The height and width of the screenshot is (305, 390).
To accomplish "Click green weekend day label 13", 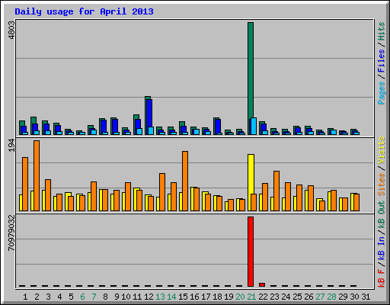I will (x=160, y=297).
